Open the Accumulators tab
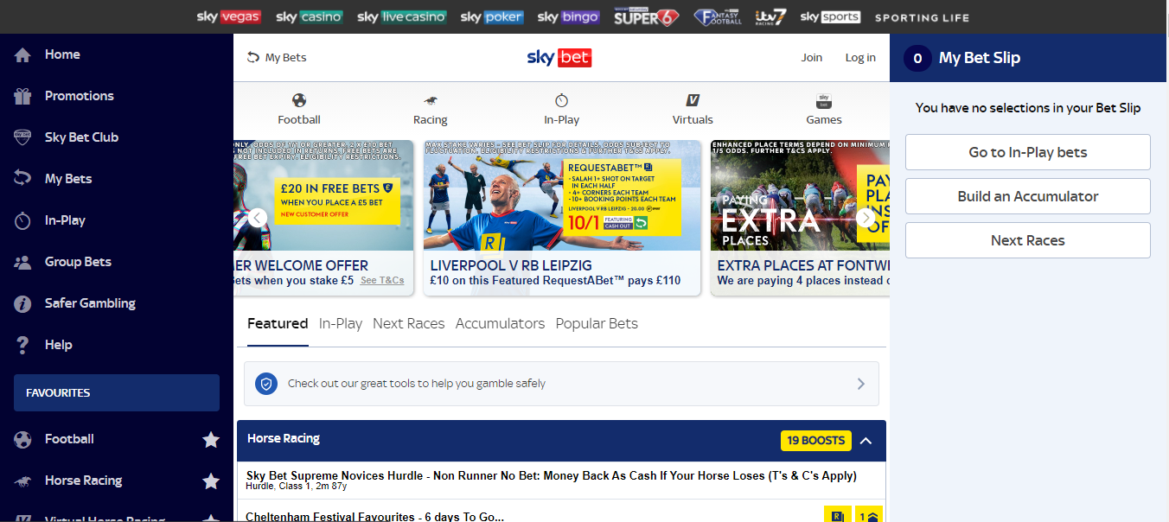The image size is (1169, 522). 501,324
